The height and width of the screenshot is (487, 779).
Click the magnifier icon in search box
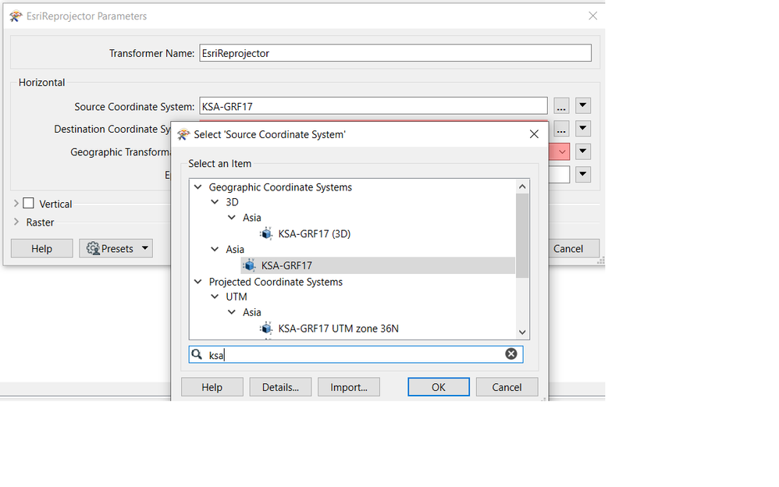click(x=197, y=354)
